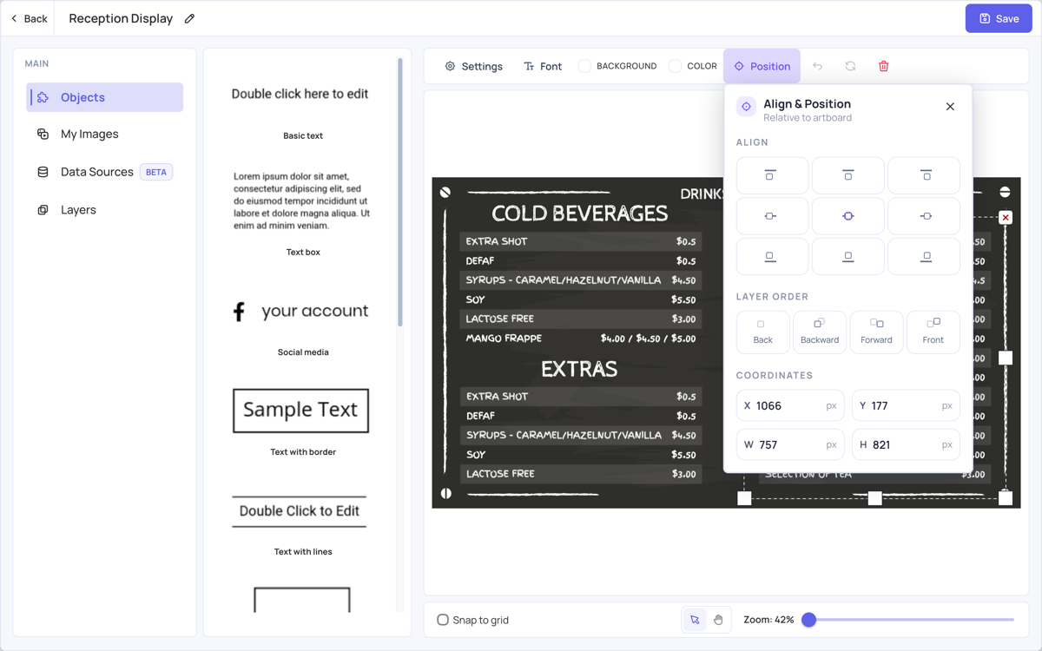Click the Zoom slider handle
Image resolution: width=1042 pixels, height=651 pixels.
coord(808,620)
